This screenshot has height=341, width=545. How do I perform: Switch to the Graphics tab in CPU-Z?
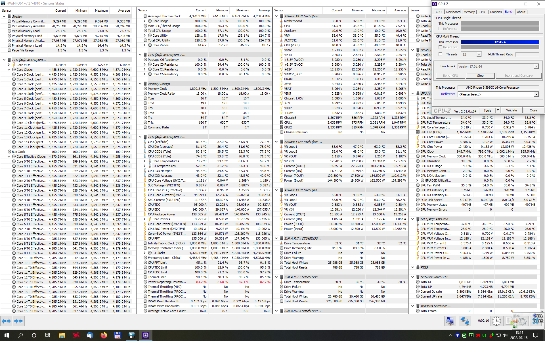tap(496, 12)
